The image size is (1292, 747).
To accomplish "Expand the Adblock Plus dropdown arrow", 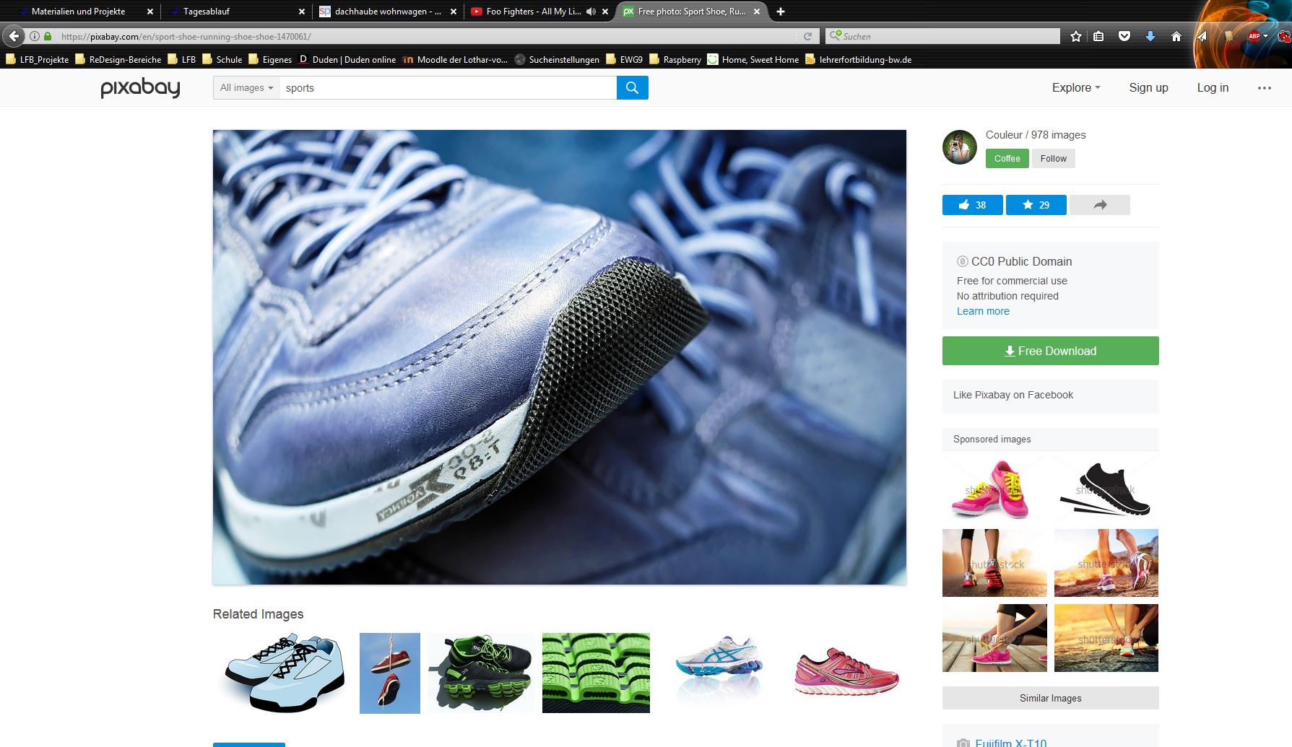I will click(x=1265, y=36).
